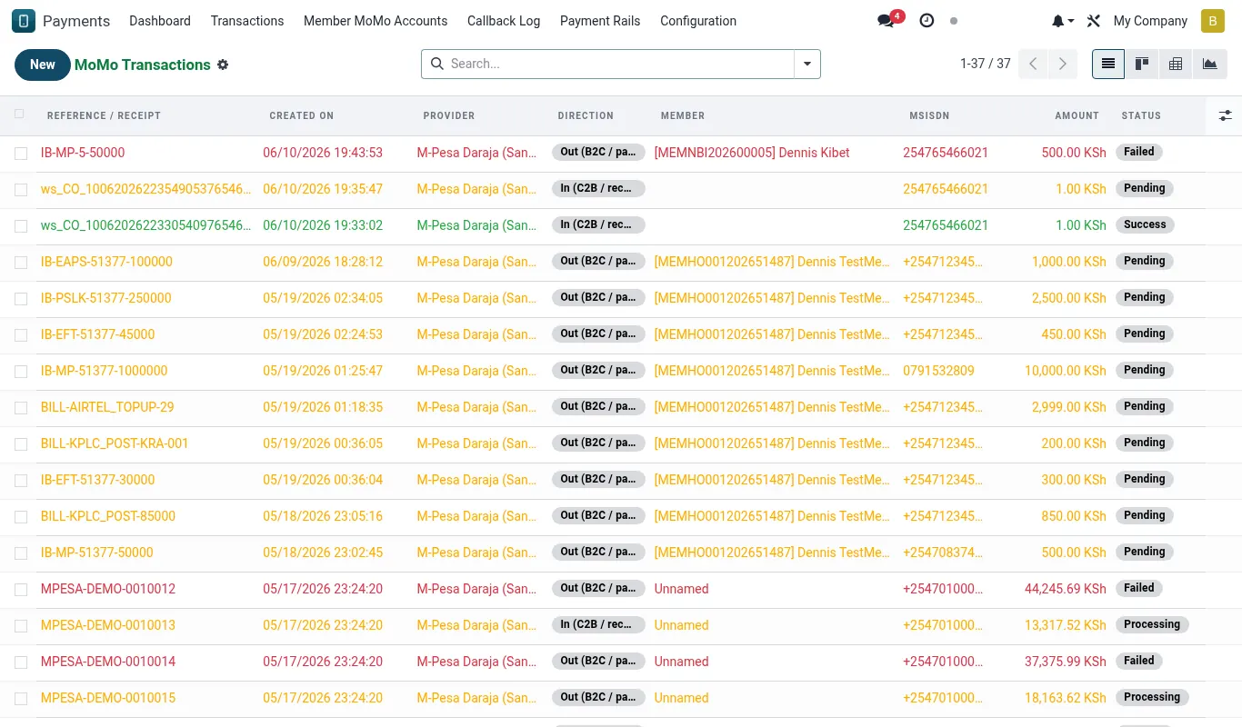Click date 06/10/2026 19:35:47

pos(323,189)
